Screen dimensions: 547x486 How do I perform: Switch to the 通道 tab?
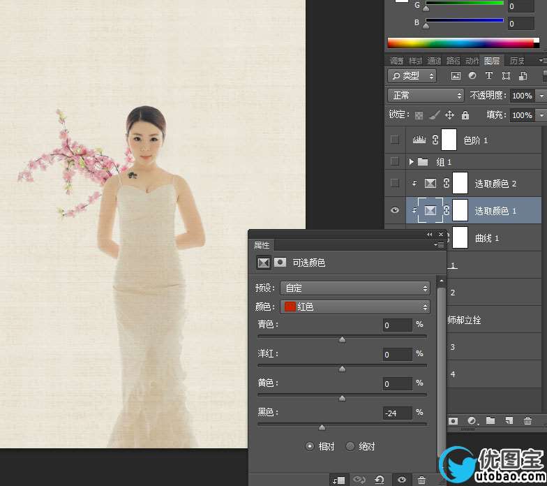pyautogui.click(x=434, y=61)
